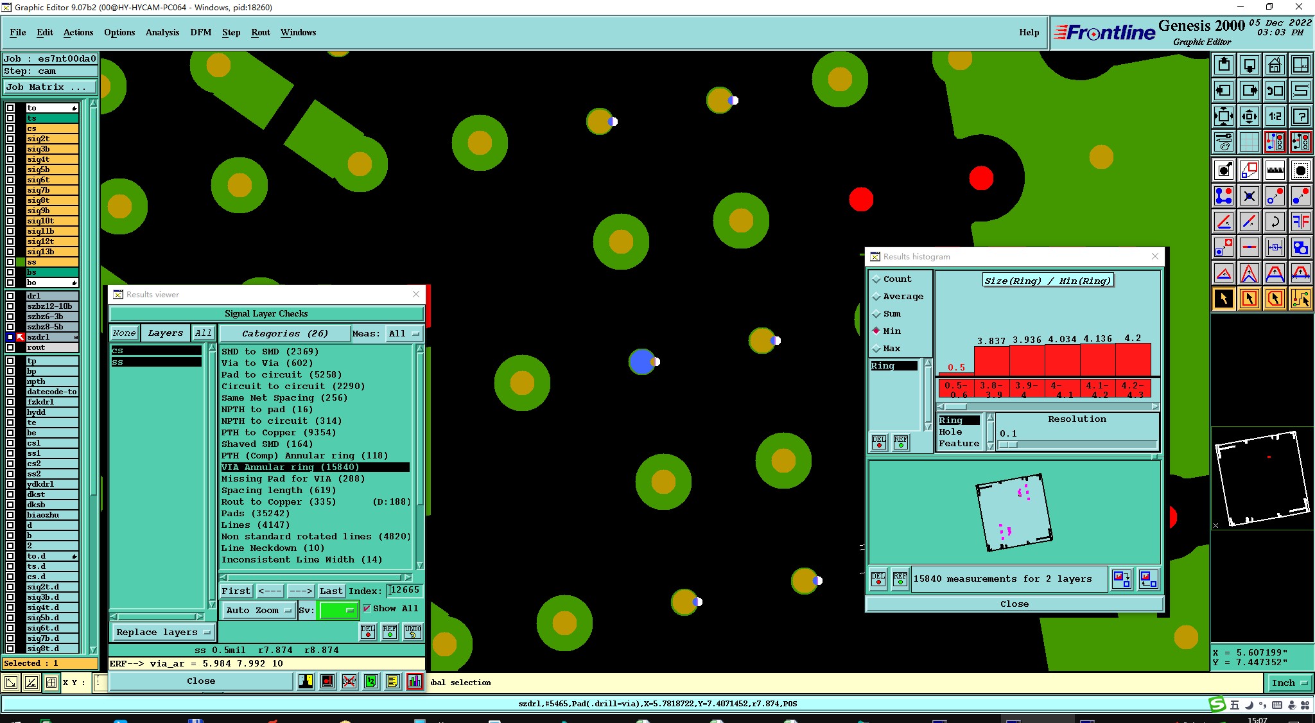
Task: Select the Count radio option
Action: (x=876, y=279)
